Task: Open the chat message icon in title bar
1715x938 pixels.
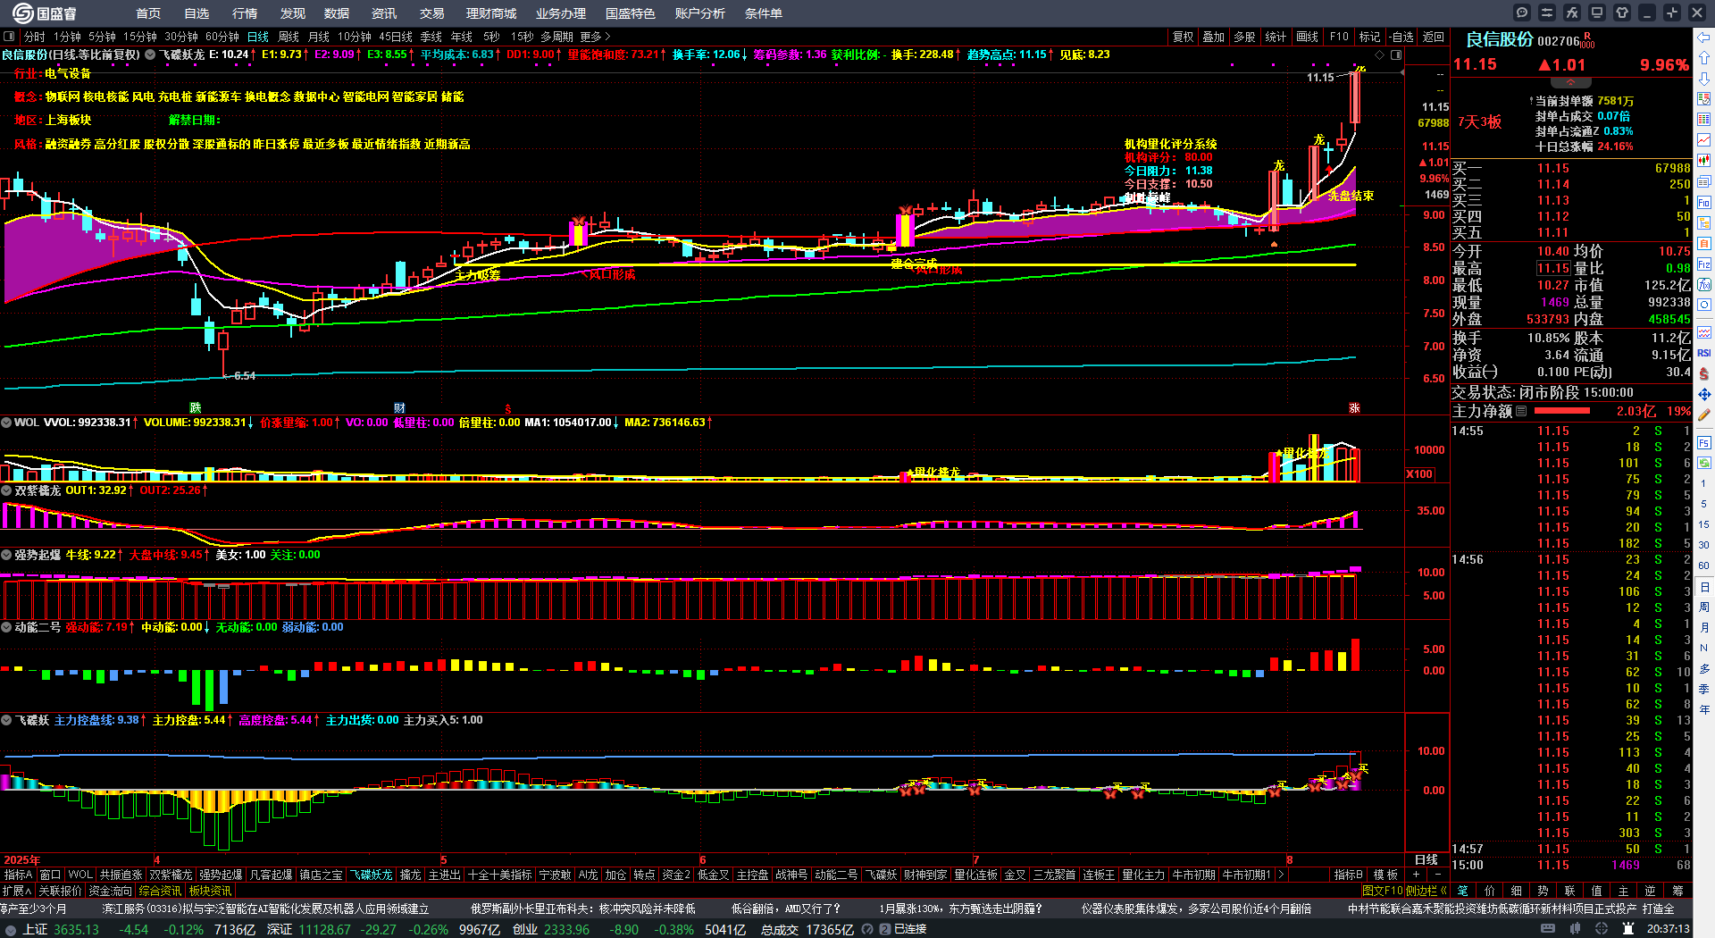Action: click(1522, 13)
